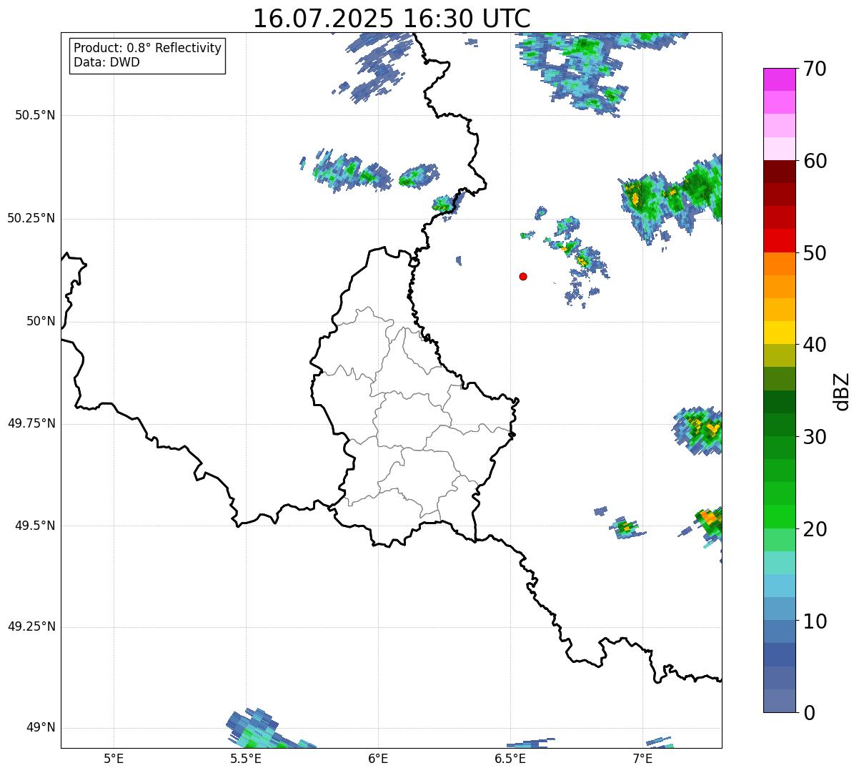859x773 pixels.
Task: Click the colorbar 30 tick label
Action: point(815,437)
